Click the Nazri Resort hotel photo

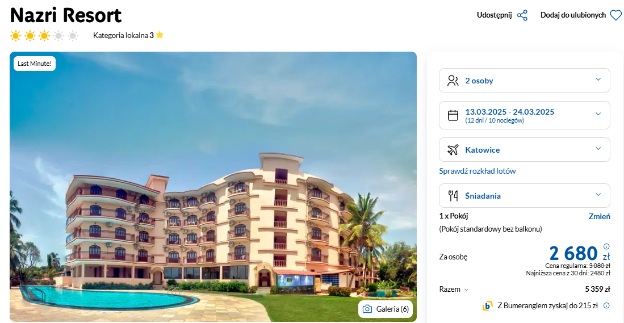213,187
